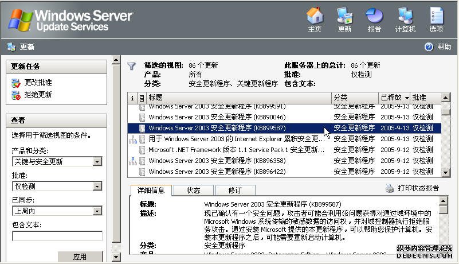Click the document icon on KB890046 row

142,117
